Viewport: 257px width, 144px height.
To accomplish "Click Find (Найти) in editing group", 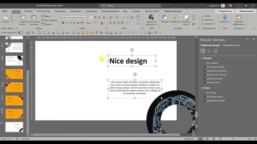I will (x=206, y=16).
